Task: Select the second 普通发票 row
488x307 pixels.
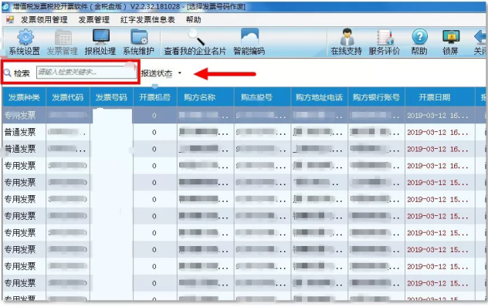Action: [x=244, y=149]
